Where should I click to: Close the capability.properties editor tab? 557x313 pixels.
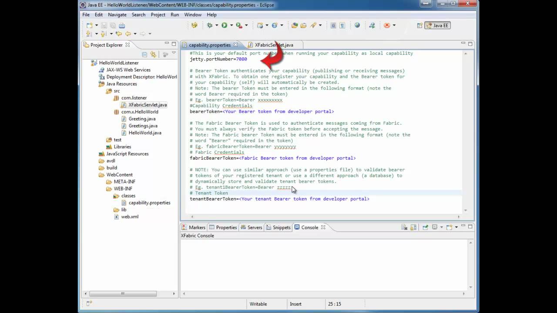pyautogui.click(x=235, y=45)
